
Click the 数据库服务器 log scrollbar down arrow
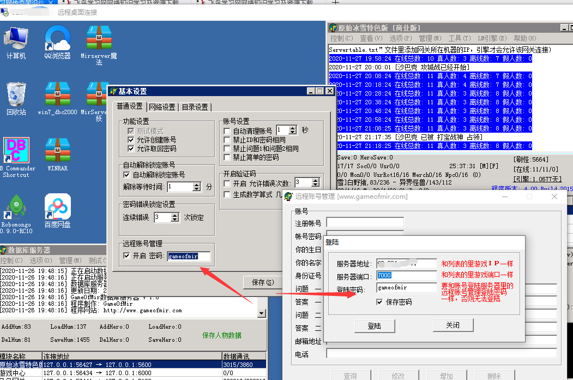[x=262, y=313]
